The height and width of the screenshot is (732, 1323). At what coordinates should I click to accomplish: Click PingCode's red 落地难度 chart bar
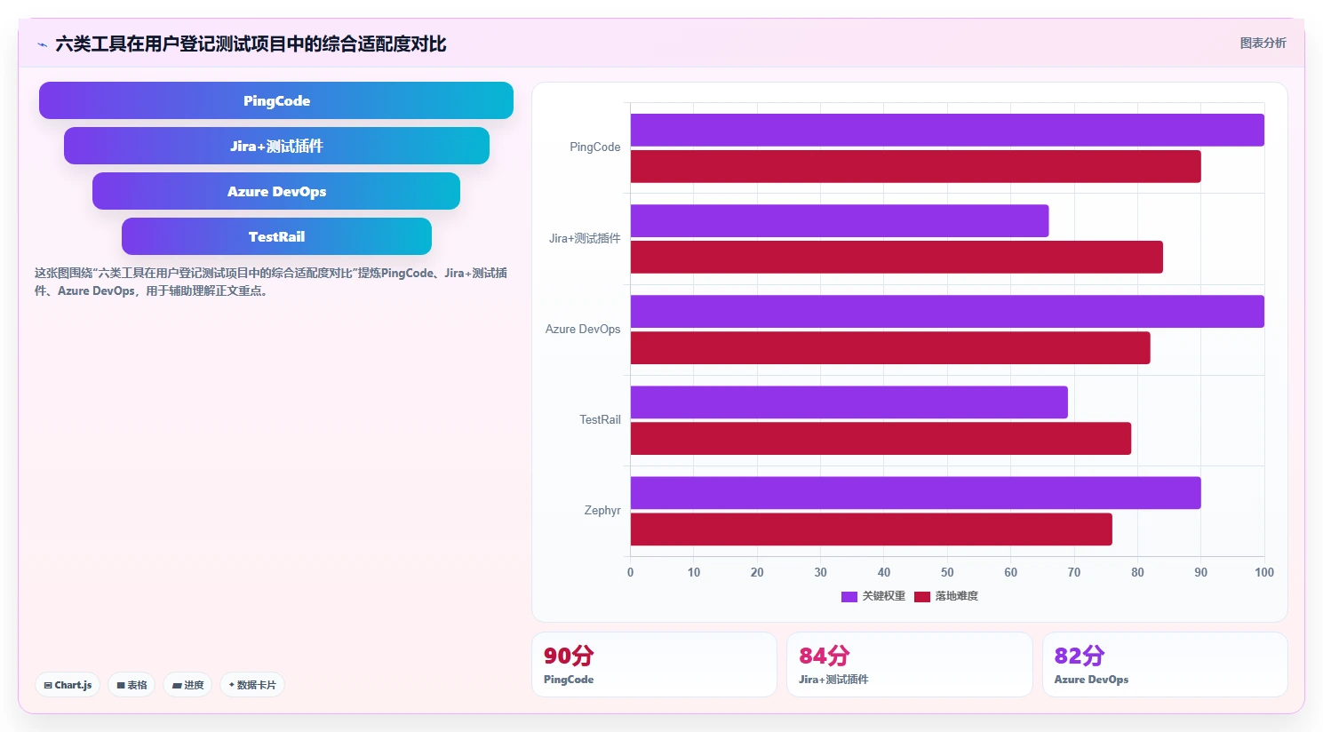click(x=916, y=166)
